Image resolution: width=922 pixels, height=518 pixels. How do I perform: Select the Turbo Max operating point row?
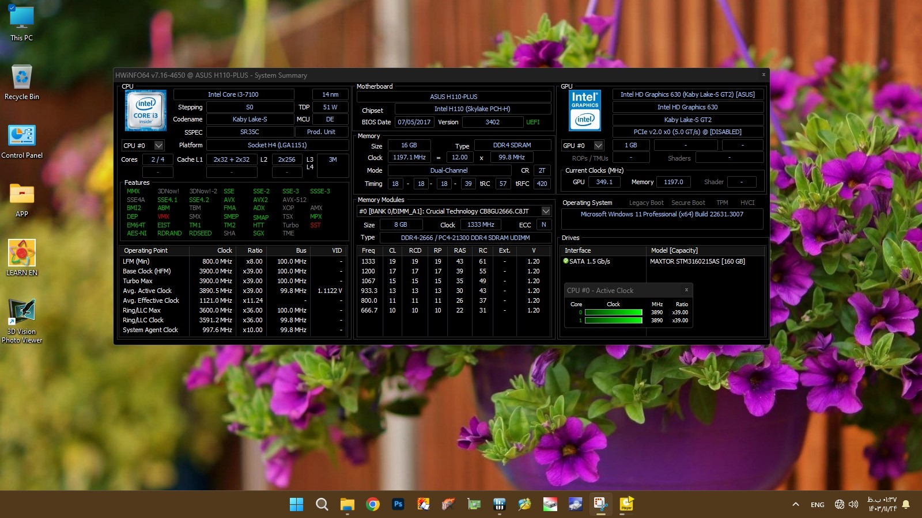233,281
